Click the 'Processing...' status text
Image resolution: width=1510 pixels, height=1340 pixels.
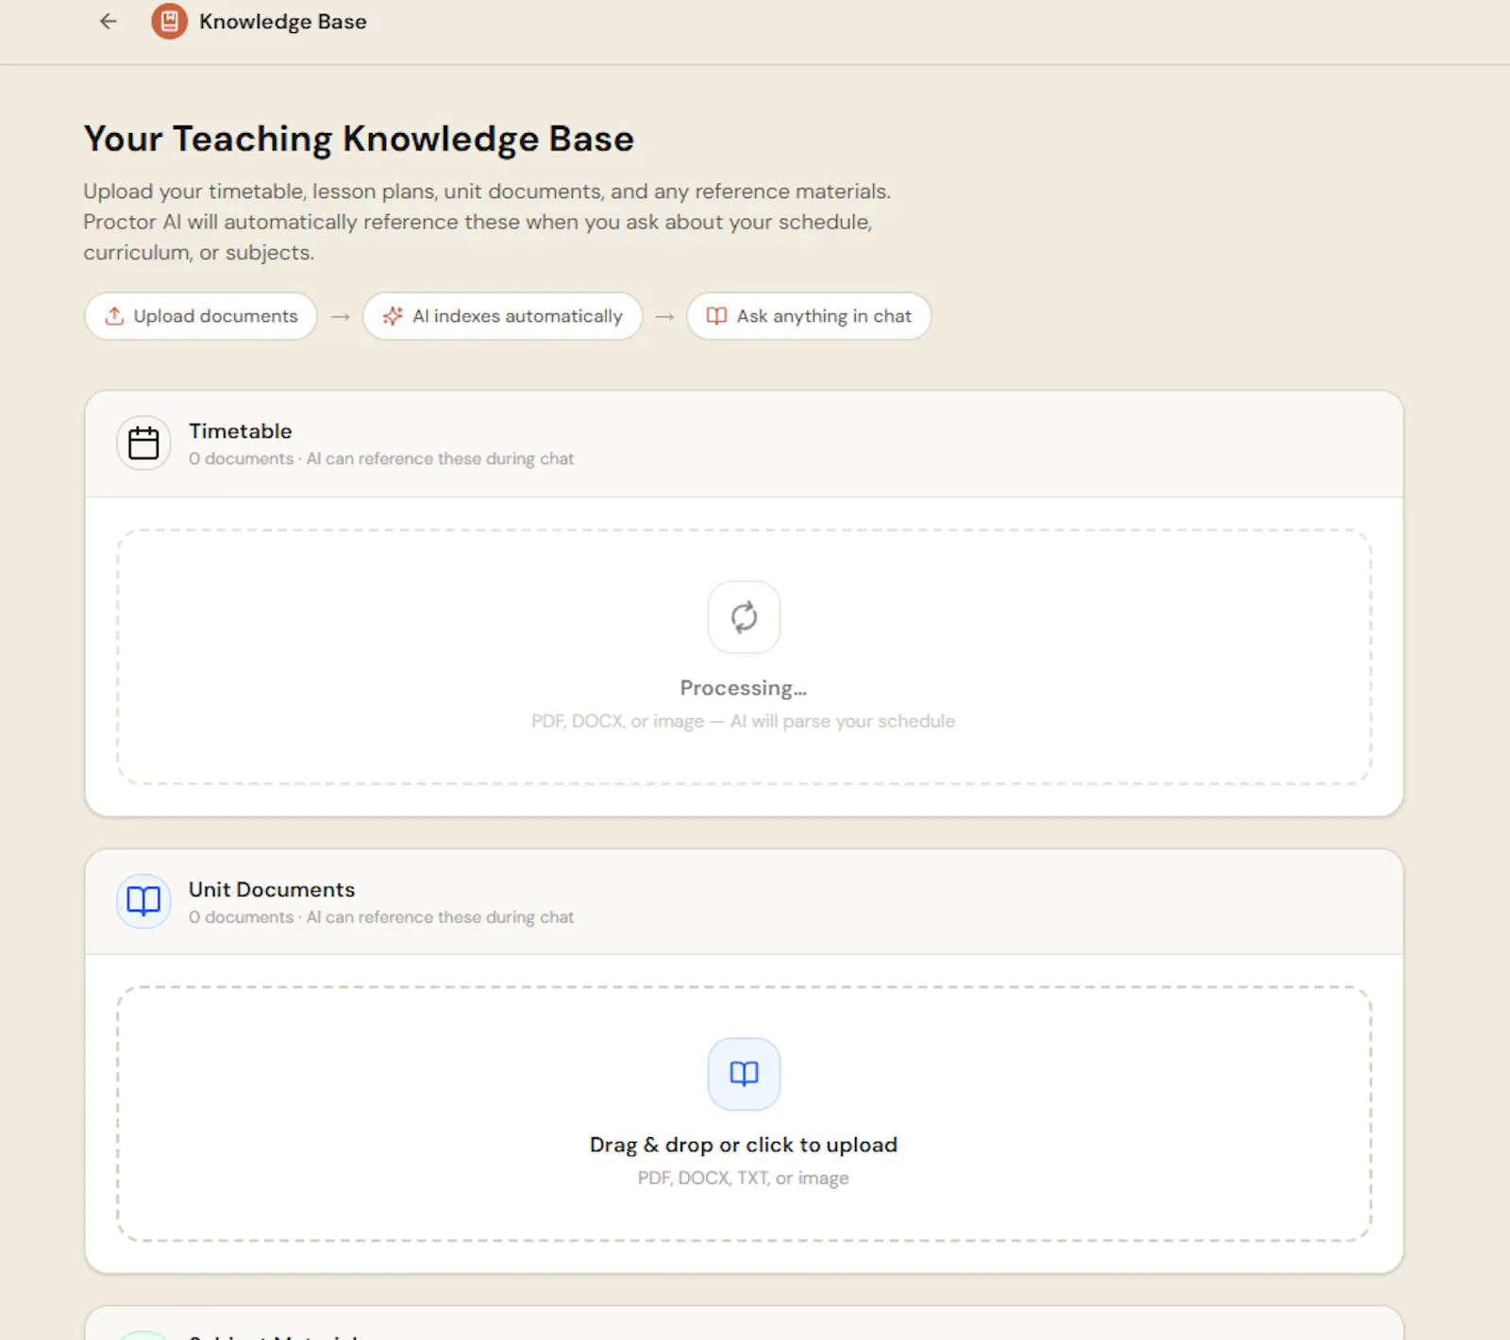pos(744,688)
